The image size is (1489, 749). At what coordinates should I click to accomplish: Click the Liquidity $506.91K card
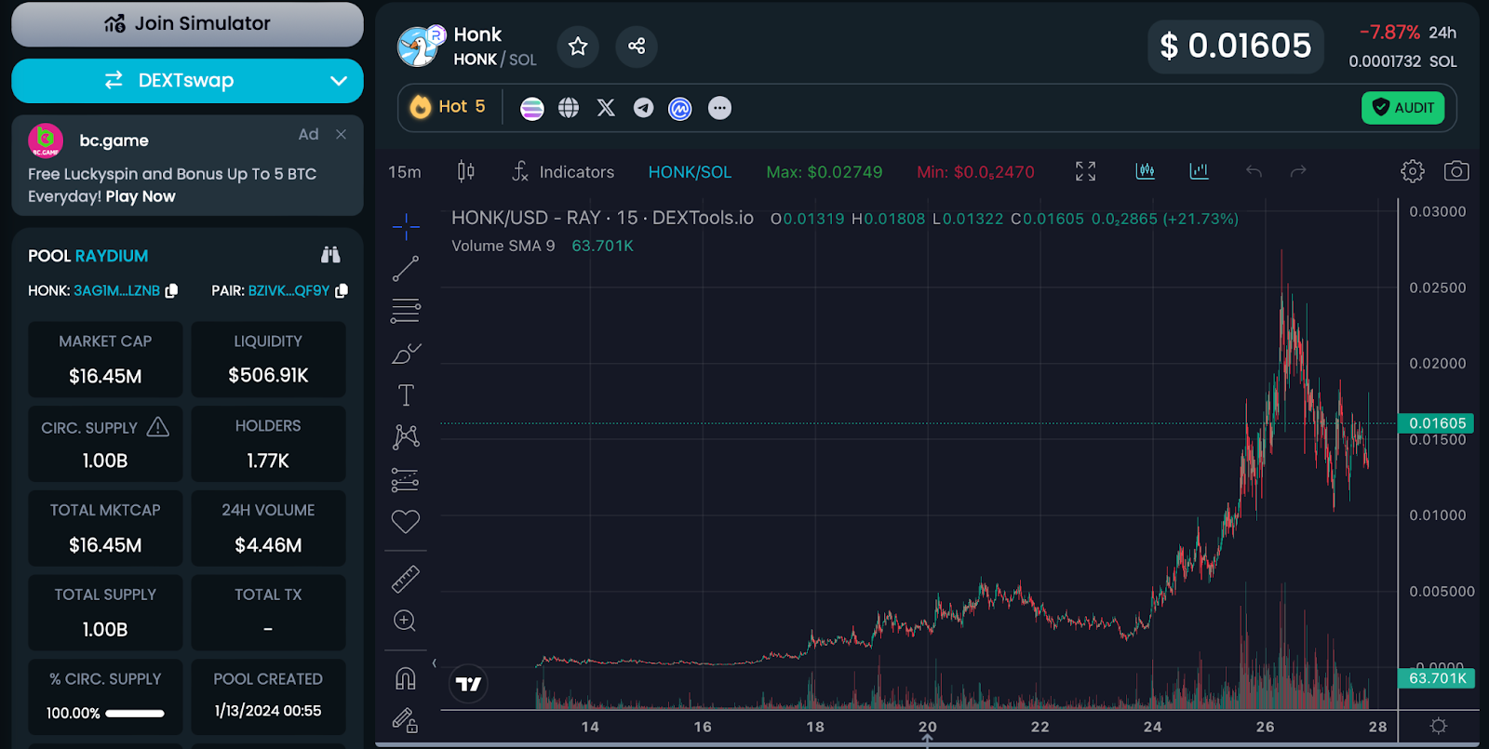268,359
